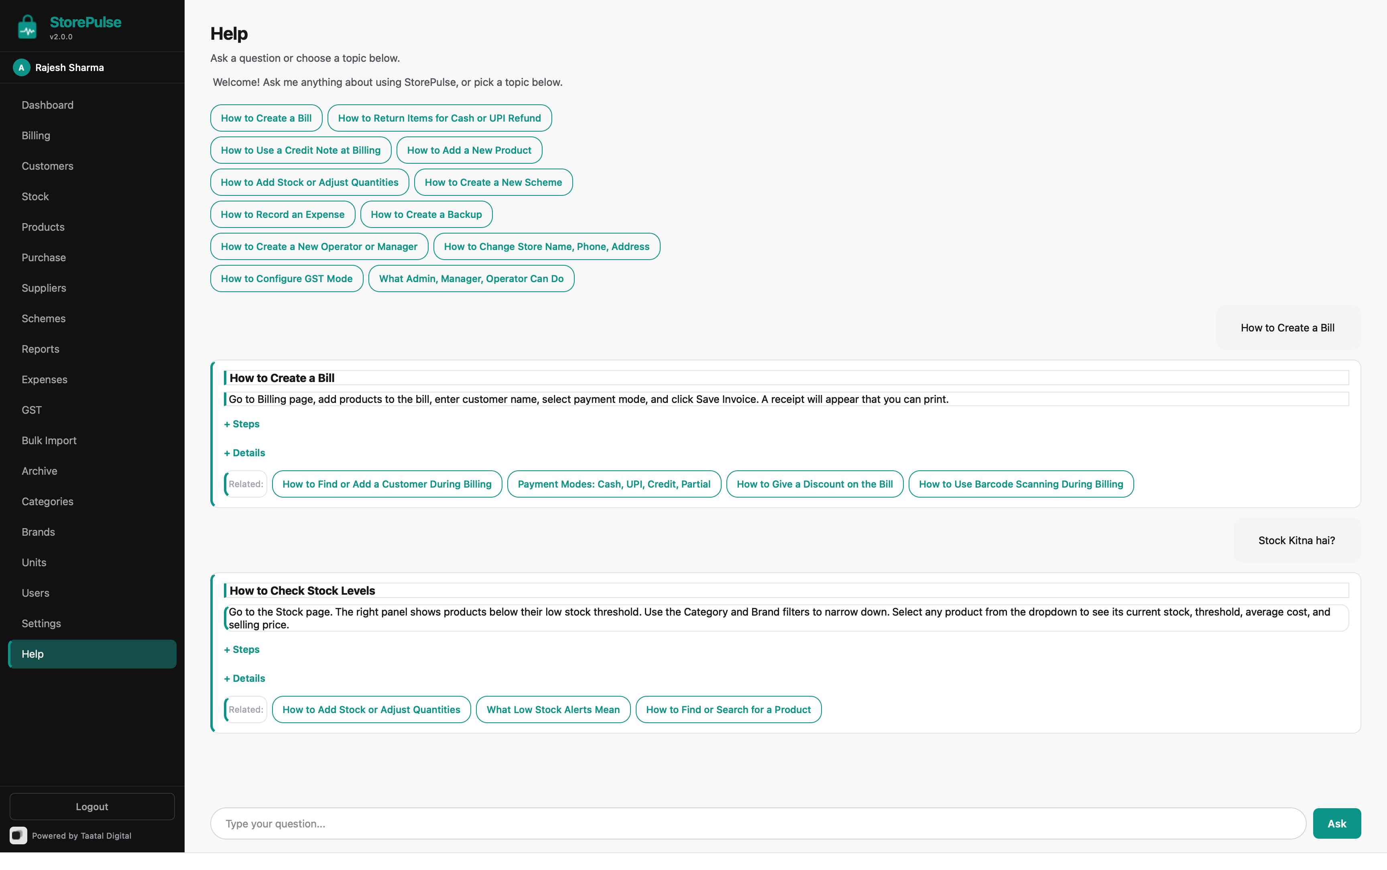Go to Units page
The height and width of the screenshot is (870, 1387).
click(92, 562)
